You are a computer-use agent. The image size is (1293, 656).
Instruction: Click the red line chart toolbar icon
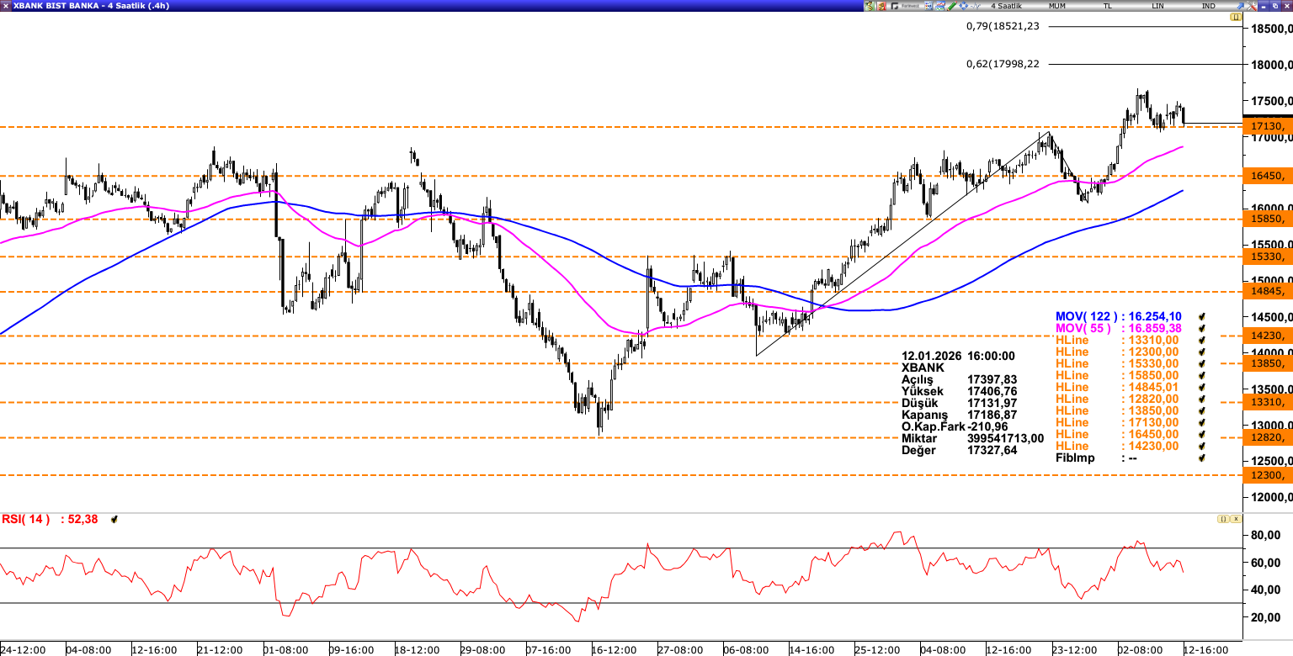coord(939,6)
